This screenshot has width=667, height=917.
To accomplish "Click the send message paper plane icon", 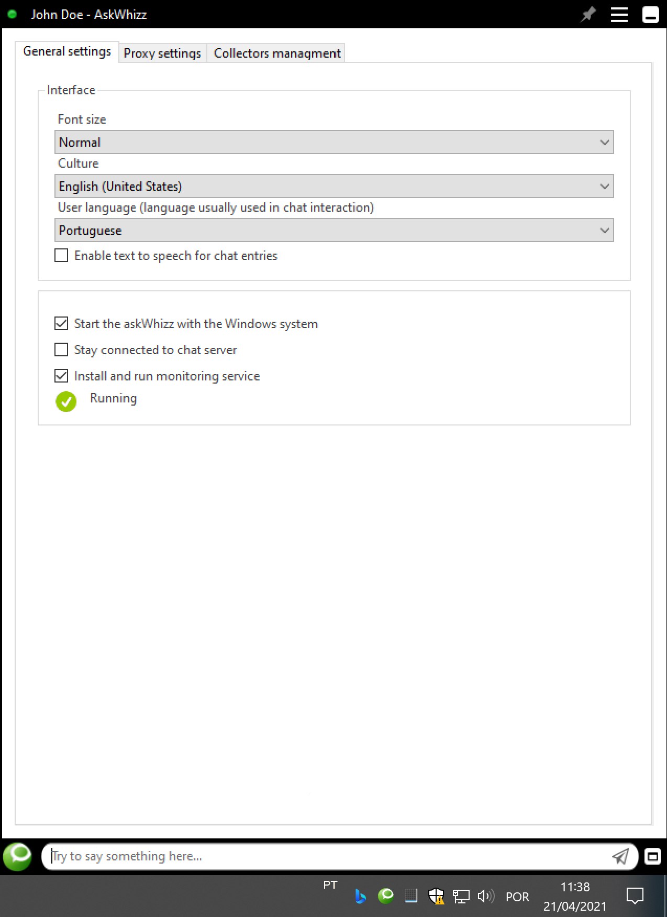I will pos(620,856).
